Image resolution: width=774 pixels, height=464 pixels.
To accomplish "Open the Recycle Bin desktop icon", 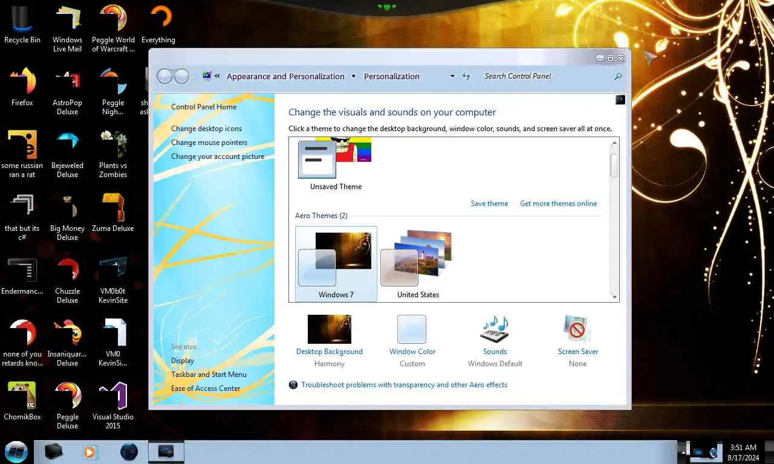I will [x=22, y=25].
